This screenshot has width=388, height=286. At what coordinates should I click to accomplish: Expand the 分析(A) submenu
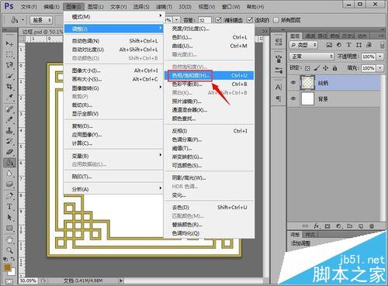[113, 189]
